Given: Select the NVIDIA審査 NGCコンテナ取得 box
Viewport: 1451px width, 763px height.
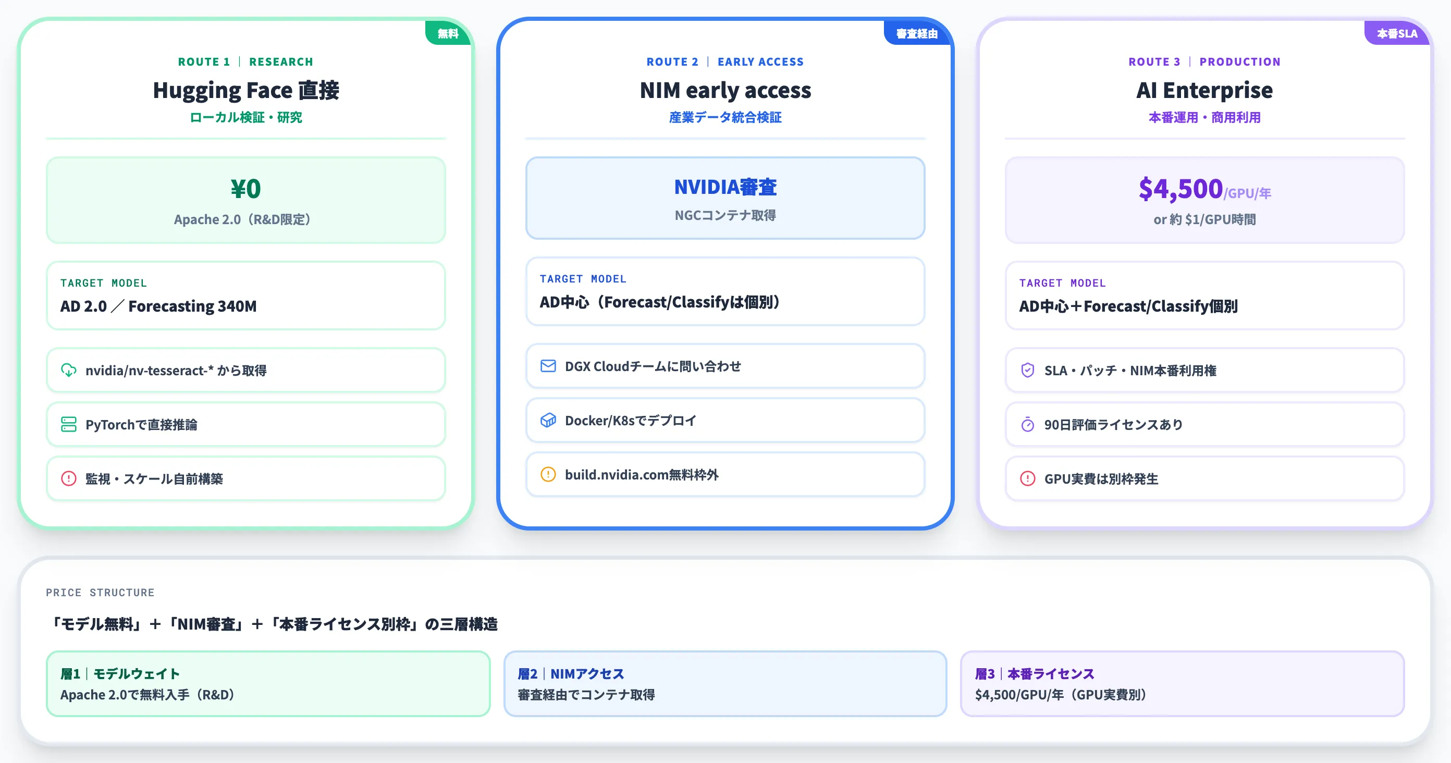Looking at the screenshot, I should tap(725, 198).
